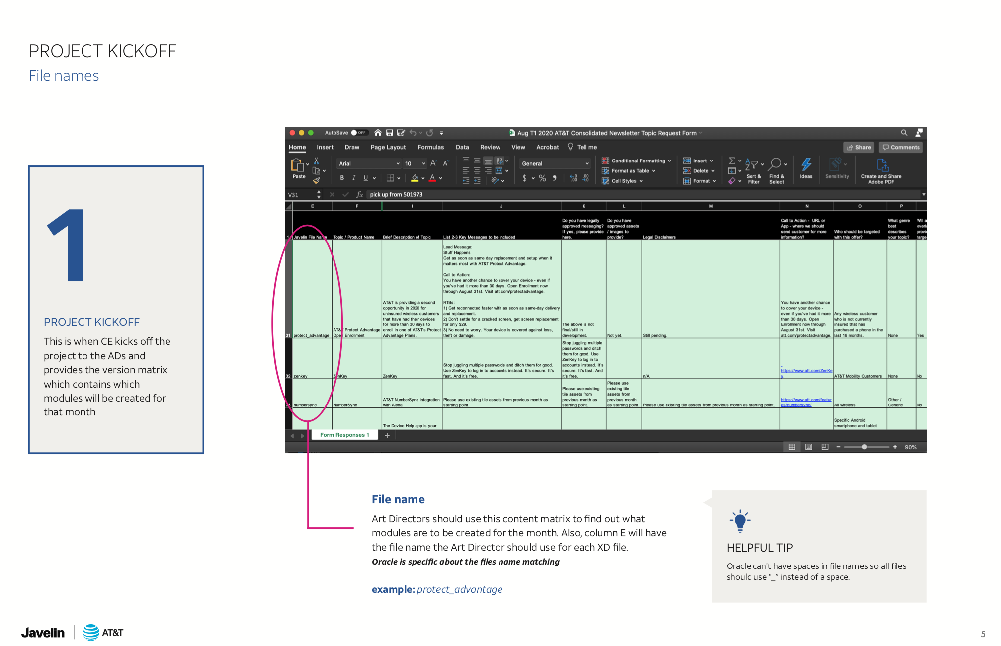
Task: Click the Share button
Action: (859, 147)
